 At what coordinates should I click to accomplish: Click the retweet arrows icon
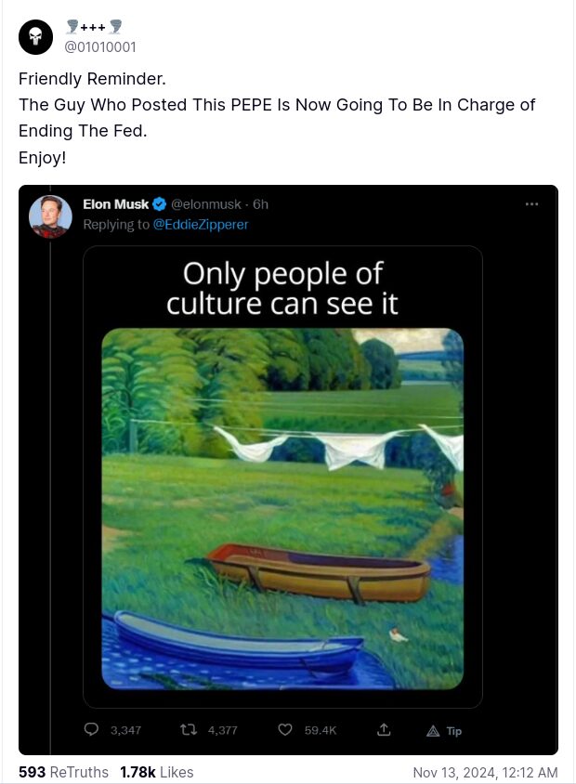tap(186, 730)
